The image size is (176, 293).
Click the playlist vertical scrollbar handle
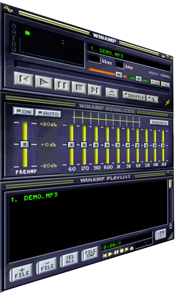pos(170,184)
